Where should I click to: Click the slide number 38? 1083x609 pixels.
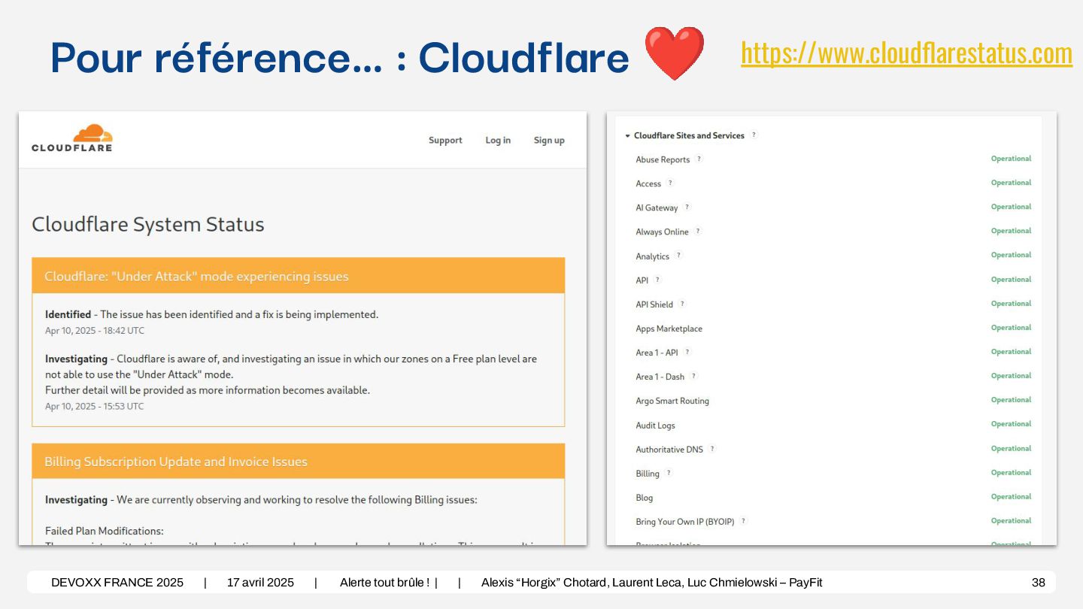(x=1039, y=583)
